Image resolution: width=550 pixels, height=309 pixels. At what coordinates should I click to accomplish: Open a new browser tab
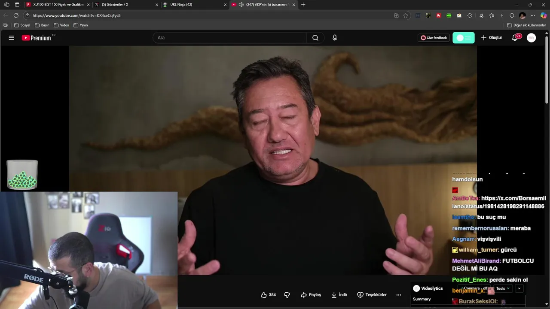(303, 5)
